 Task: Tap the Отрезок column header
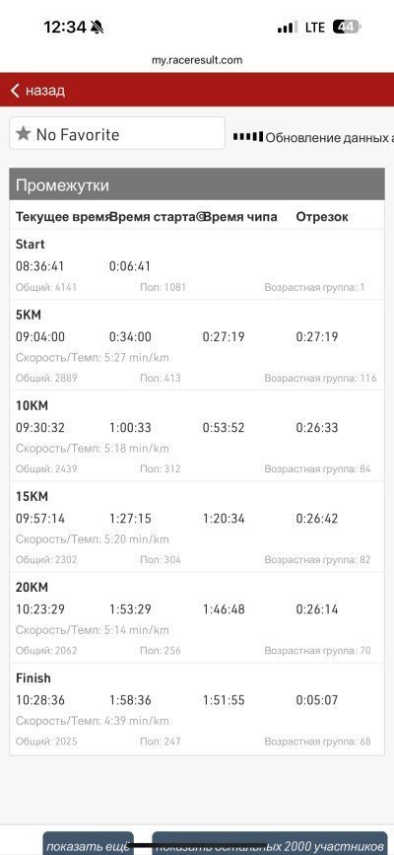point(322,217)
